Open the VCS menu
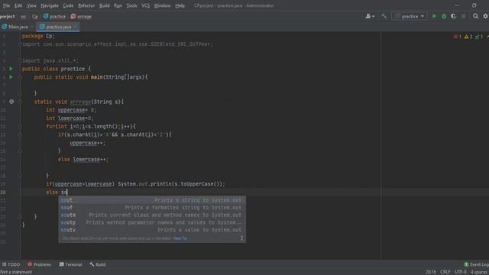The height and width of the screenshot is (275, 489). pyautogui.click(x=146, y=5)
